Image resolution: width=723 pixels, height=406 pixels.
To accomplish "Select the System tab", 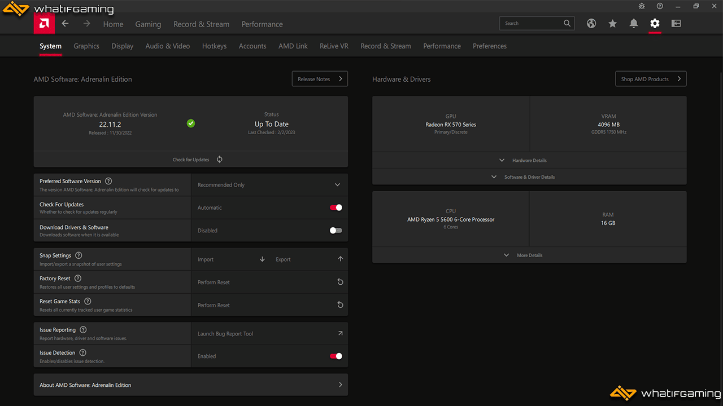I will [50, 46].
